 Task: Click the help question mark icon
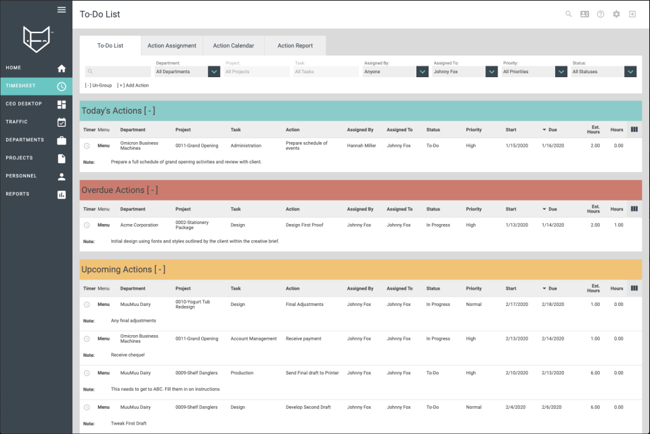click(601, 14)
